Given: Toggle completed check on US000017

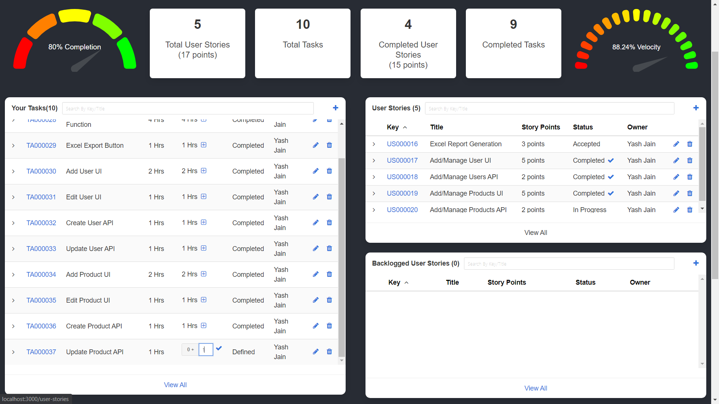Looking at the screenshot, I should click(x=611, y=160).
